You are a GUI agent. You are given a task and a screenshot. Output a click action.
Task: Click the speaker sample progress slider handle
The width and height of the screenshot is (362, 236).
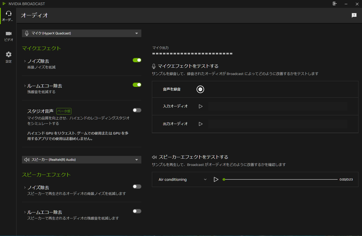point(224,179)
